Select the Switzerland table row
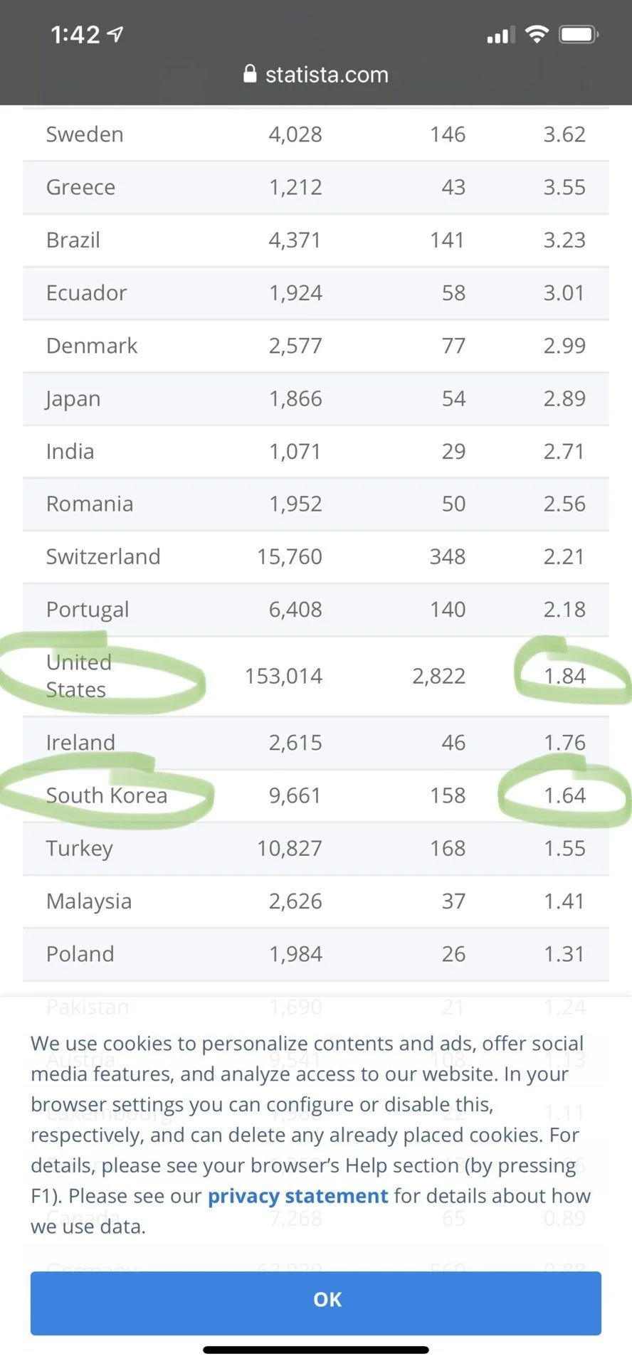632x1366 pixels. coord(316,557)
